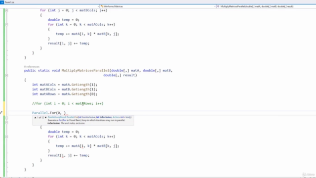Place cursor on 'int matACols = matA.GetLength(1);'
Image resolution: width=316 pixels, height=178 pixels.
click(x=65, y=85)
